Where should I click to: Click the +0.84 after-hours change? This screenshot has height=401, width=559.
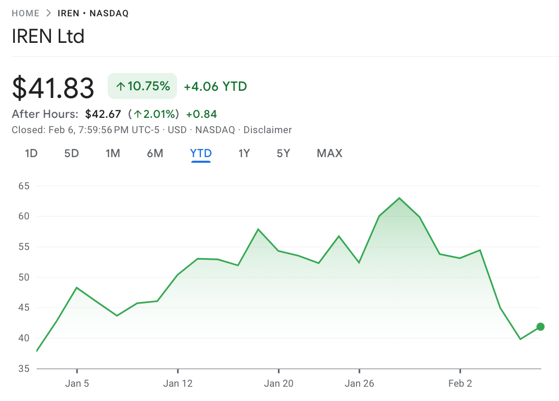(x=201, y=114)
